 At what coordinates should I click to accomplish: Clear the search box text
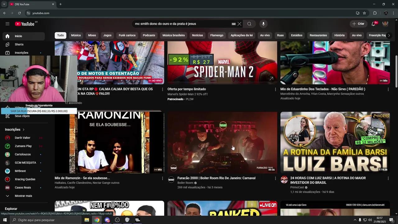(239, 24)
